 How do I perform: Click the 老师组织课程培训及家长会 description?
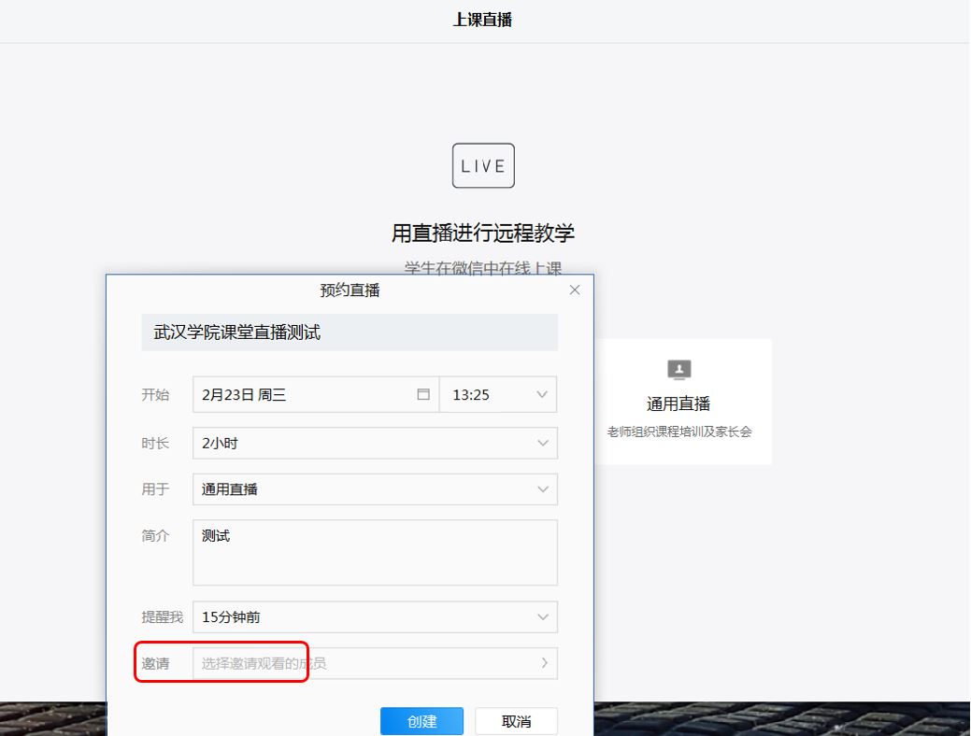(678, 432)
